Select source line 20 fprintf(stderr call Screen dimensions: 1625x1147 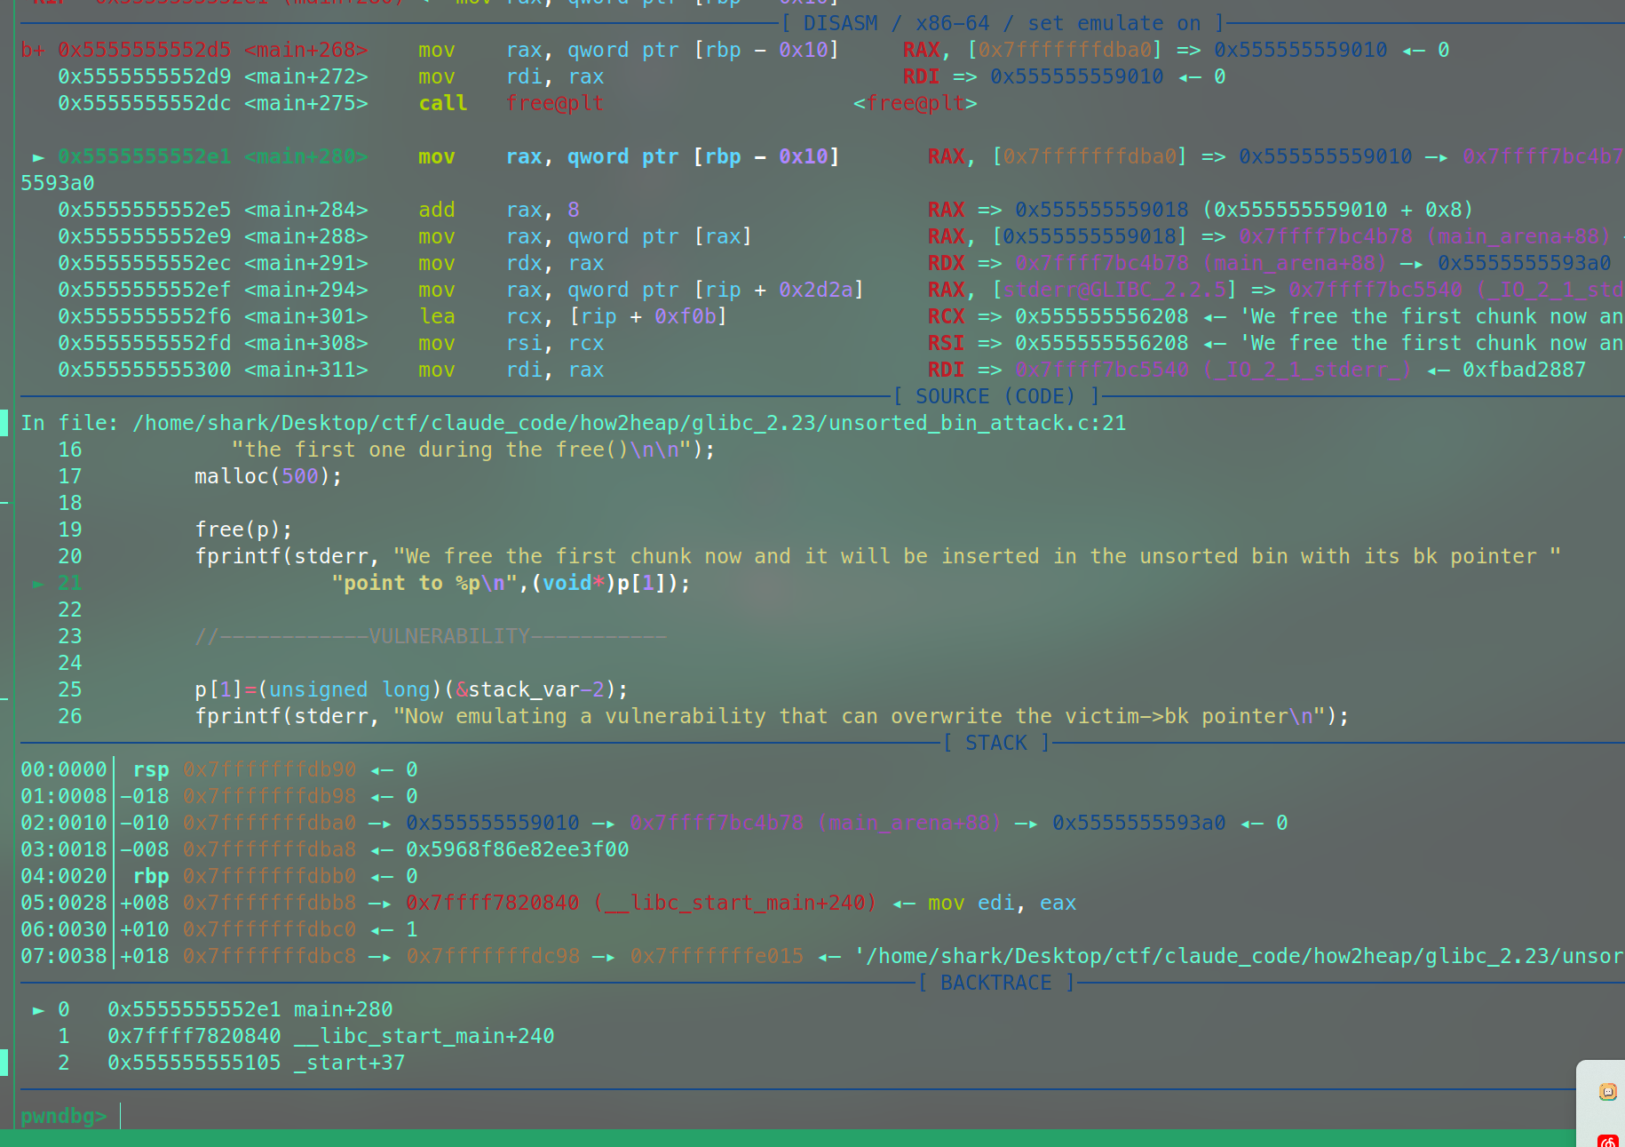pos(877,556)
